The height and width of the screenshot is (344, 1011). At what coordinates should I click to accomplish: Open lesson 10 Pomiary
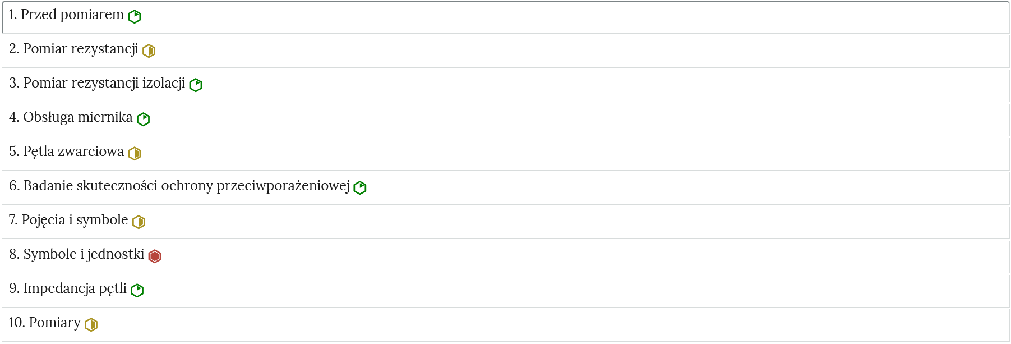click(x=45, y=323)
